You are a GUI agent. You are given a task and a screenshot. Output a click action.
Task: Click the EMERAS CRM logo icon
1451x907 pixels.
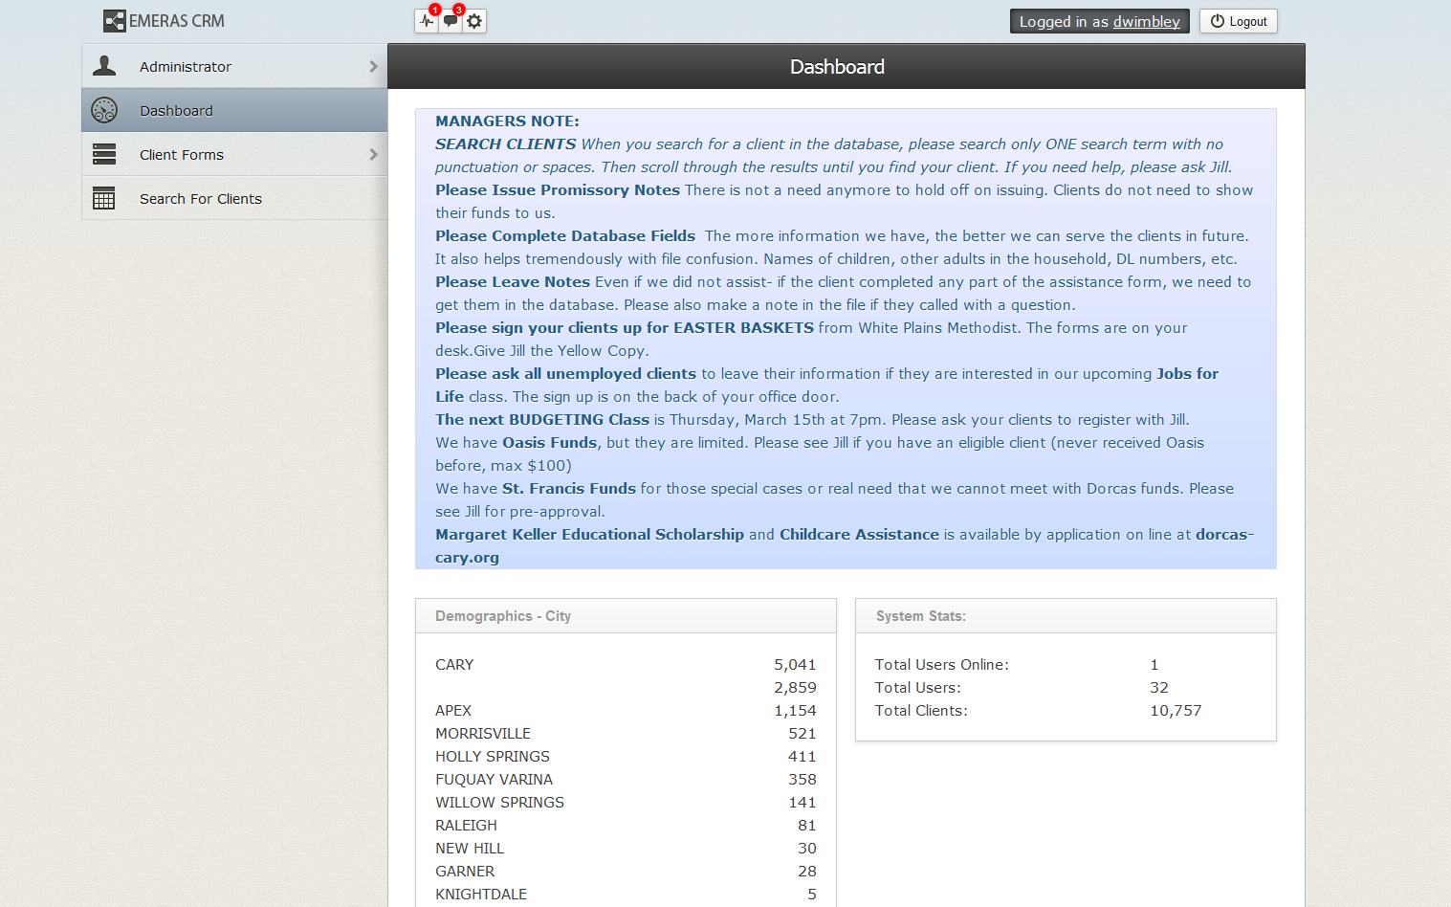coord(114,21)
